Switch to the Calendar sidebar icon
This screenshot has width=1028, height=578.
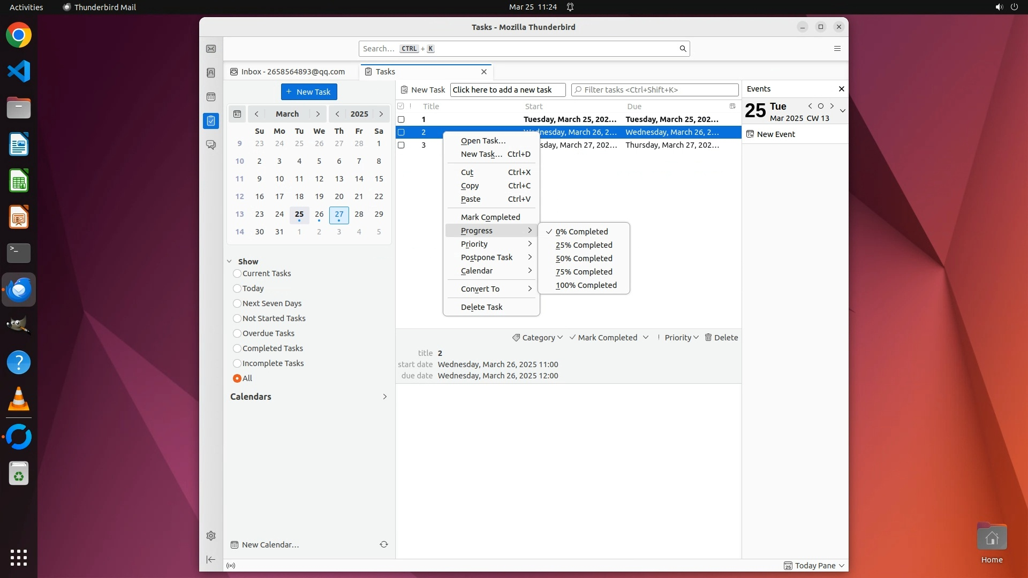click(x=211, y=97)
